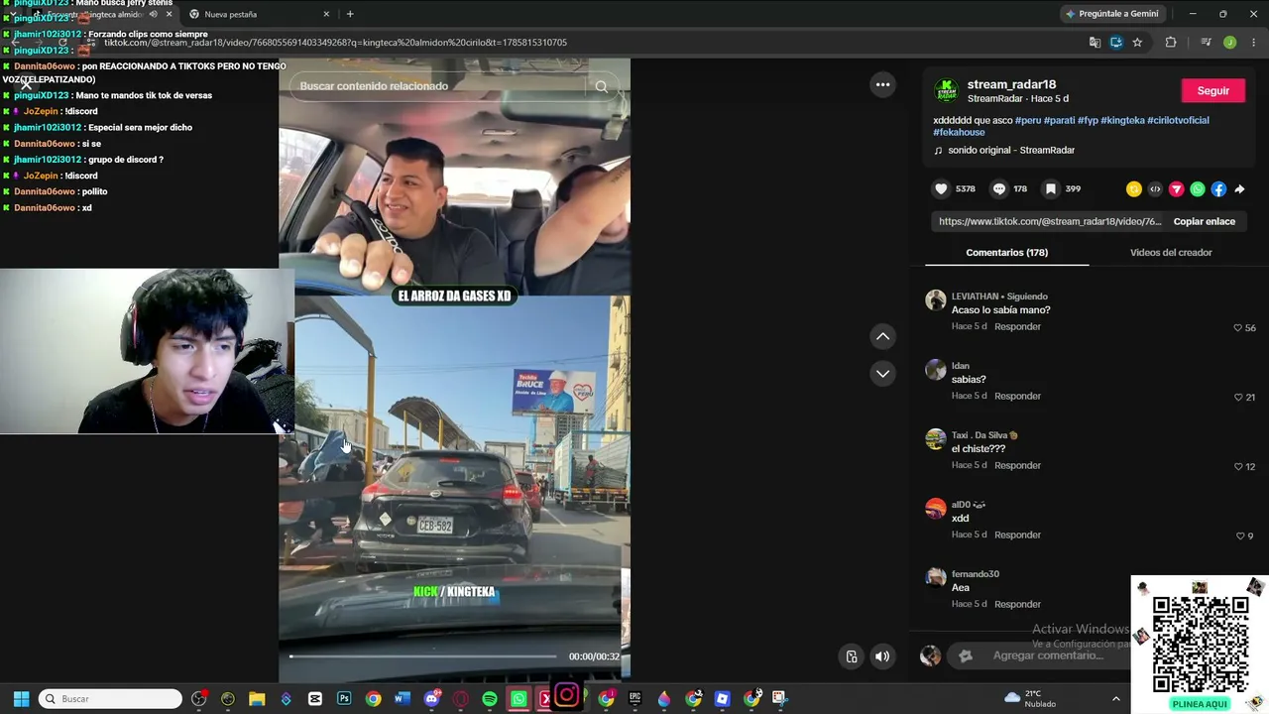Like the video with the heart icon
1269x714 pixels.
pyautogui.click(x=942, y=188)
